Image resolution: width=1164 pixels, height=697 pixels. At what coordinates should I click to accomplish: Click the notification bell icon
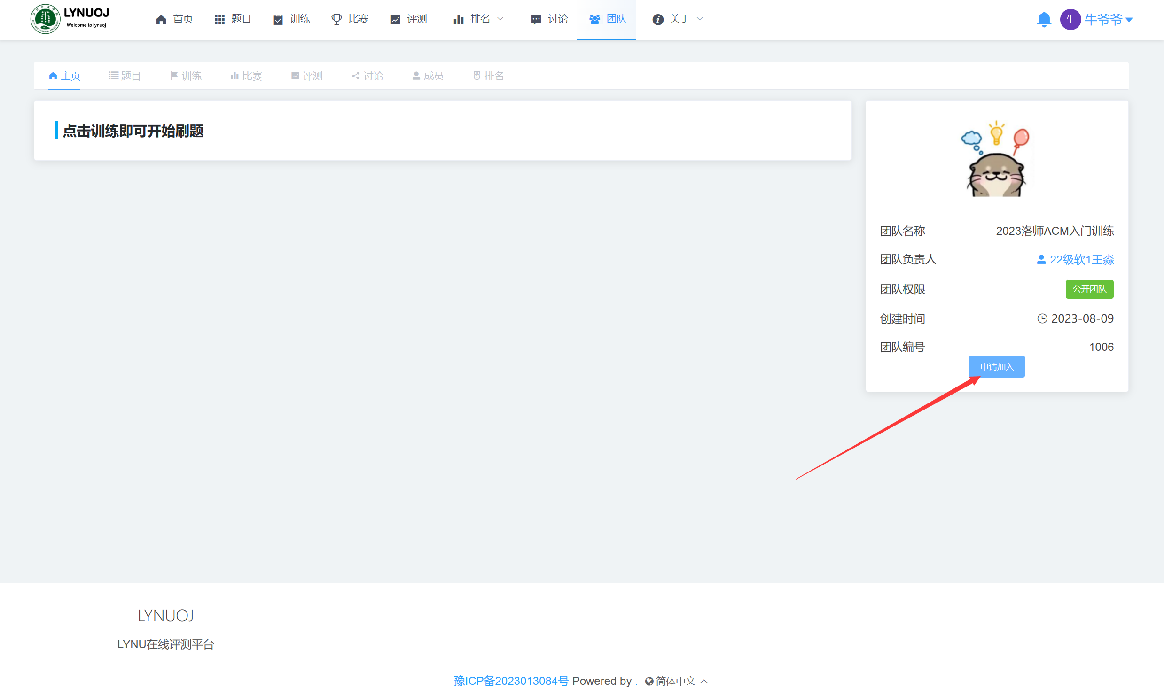[x=1043, y=19]
